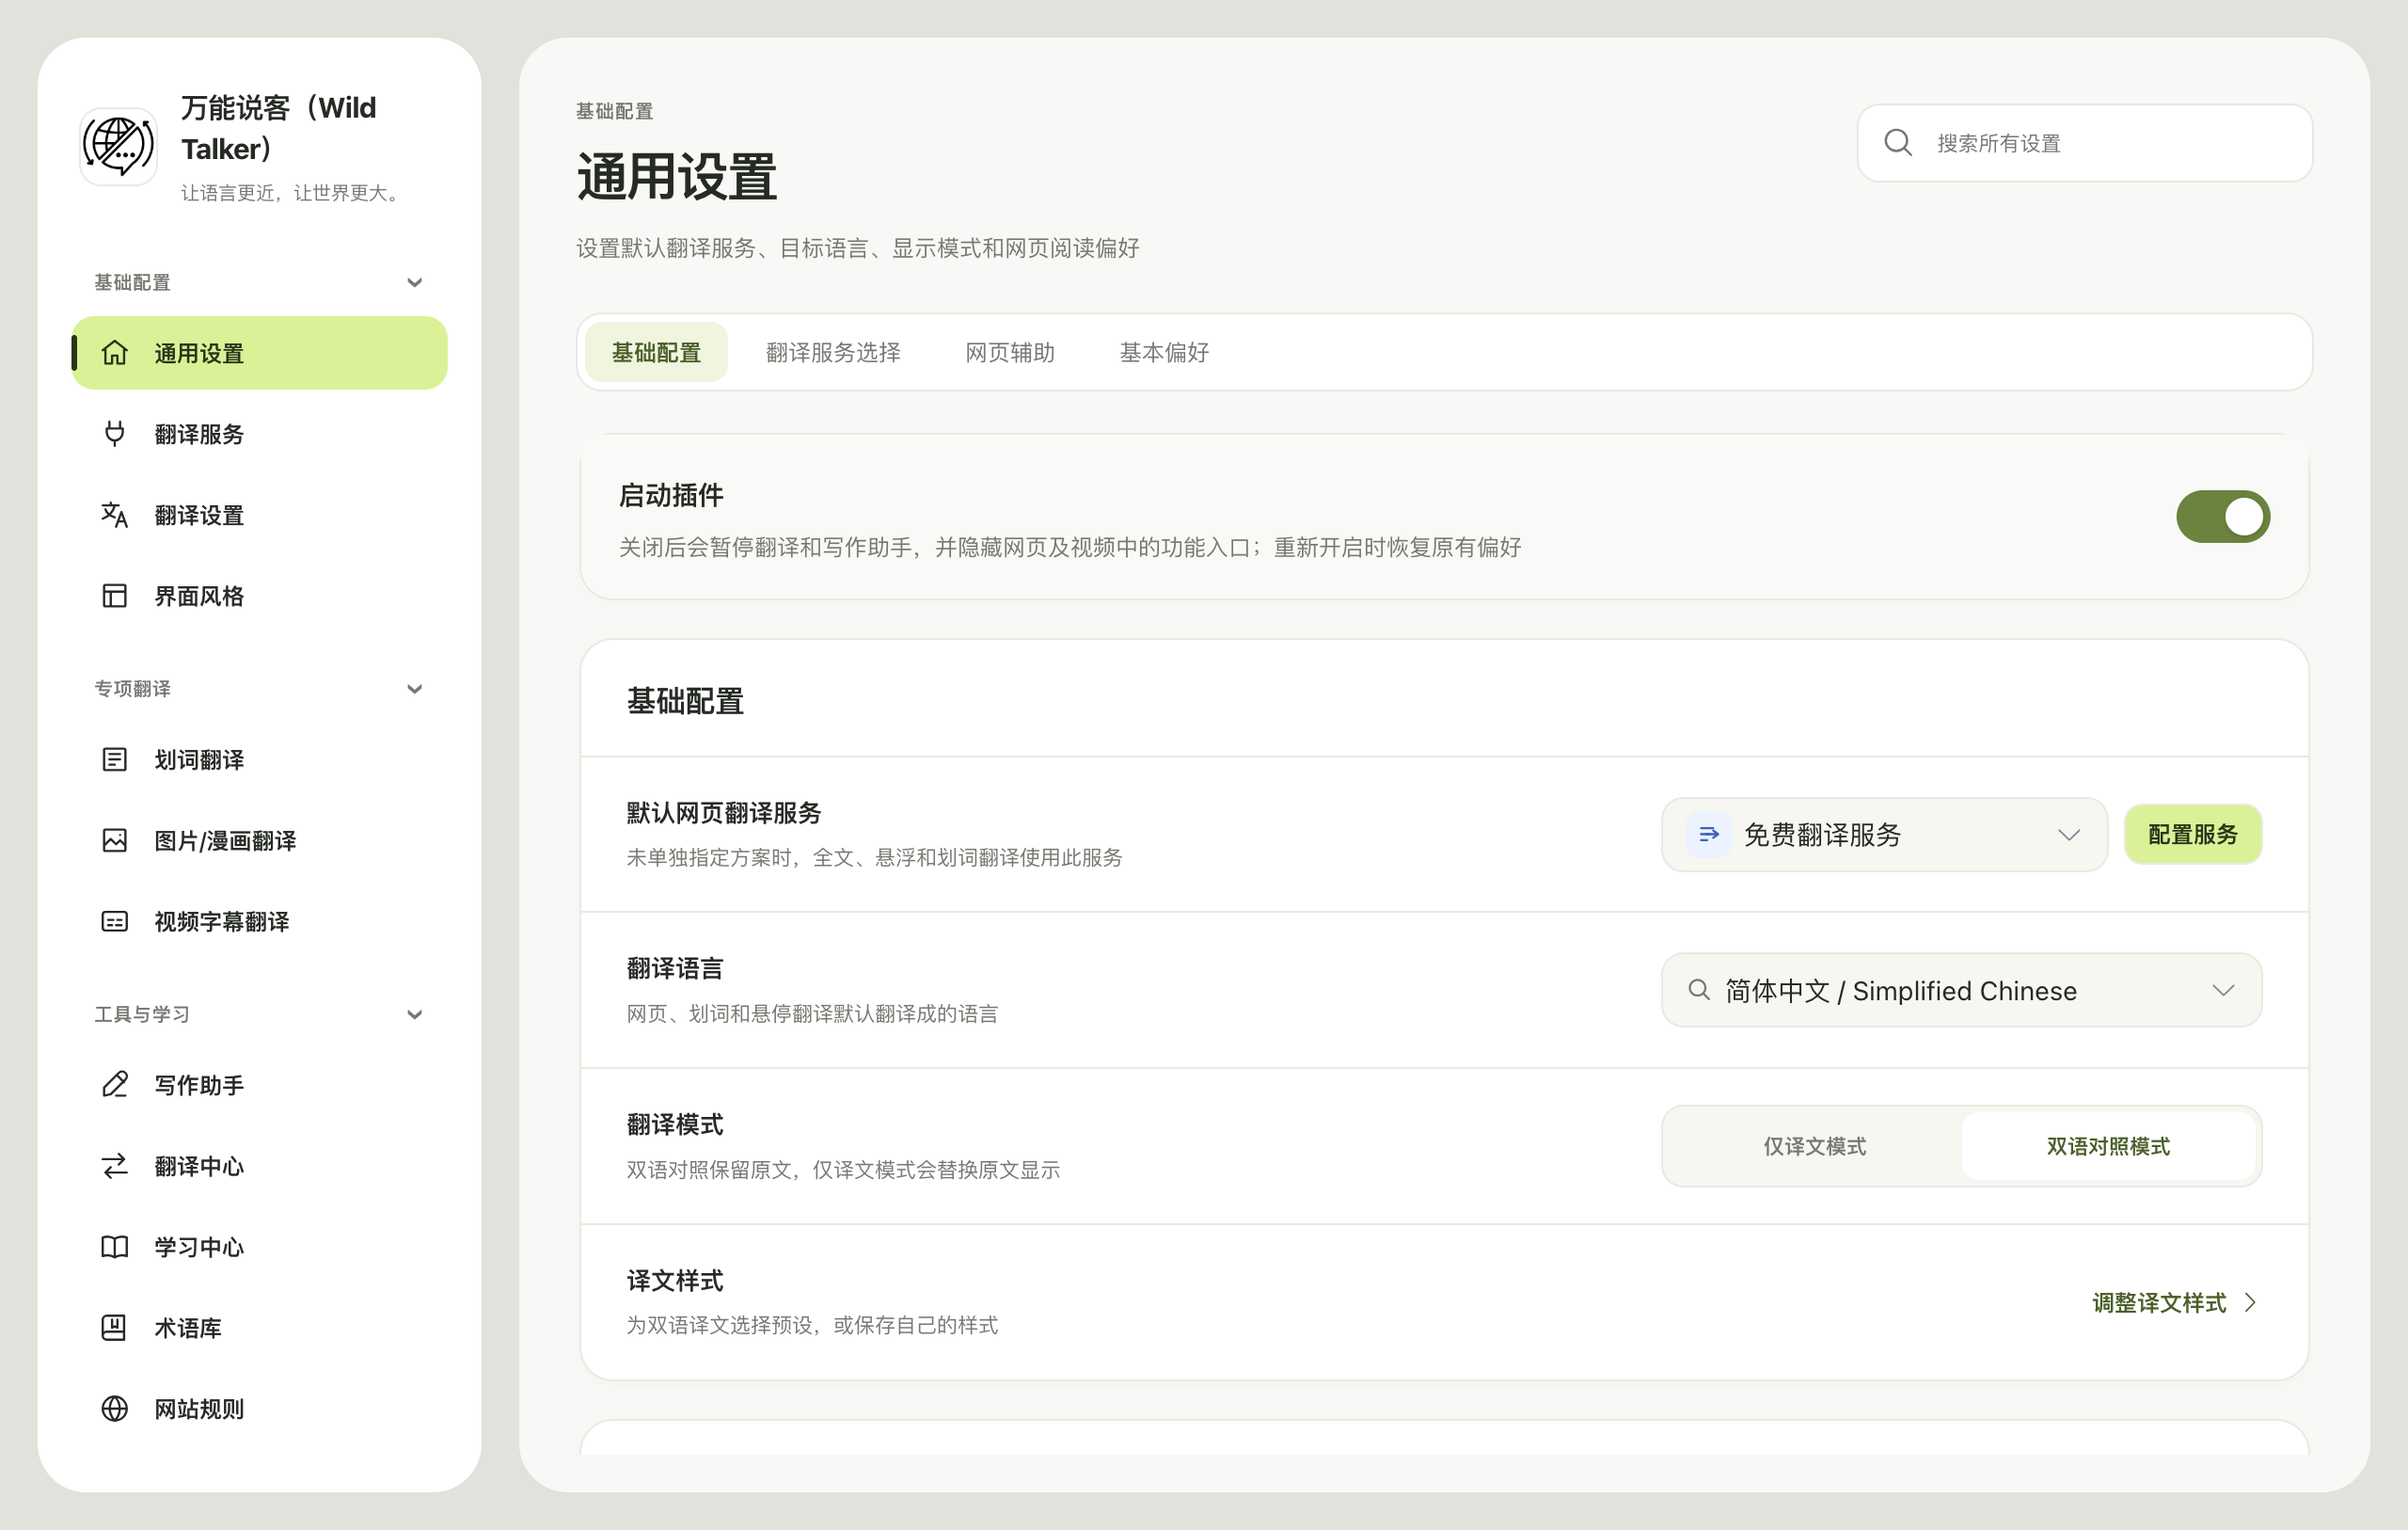
Task: Open 通用设置 via its home icon
Action: (x=115, y=352)
